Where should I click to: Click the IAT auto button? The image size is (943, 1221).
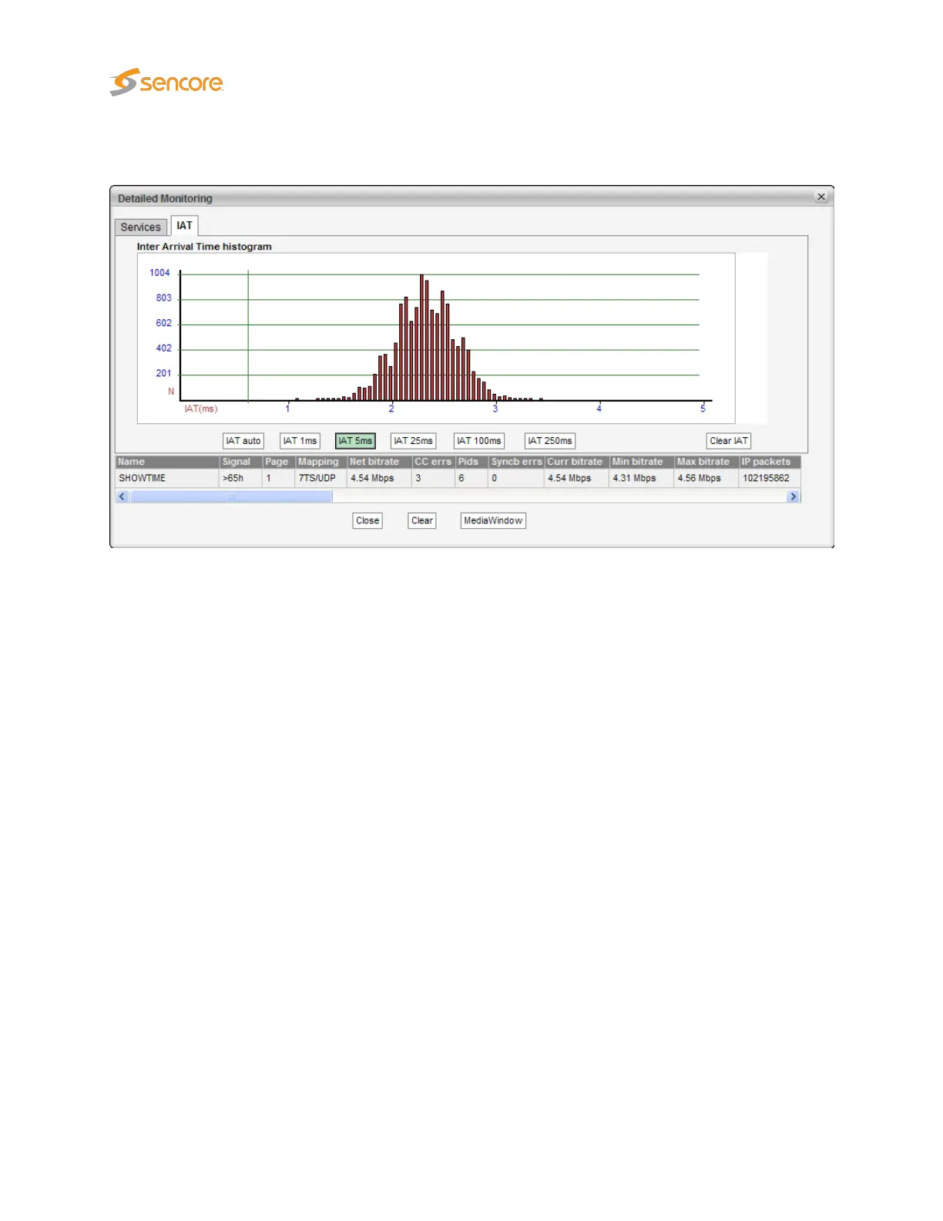(243, 441)
